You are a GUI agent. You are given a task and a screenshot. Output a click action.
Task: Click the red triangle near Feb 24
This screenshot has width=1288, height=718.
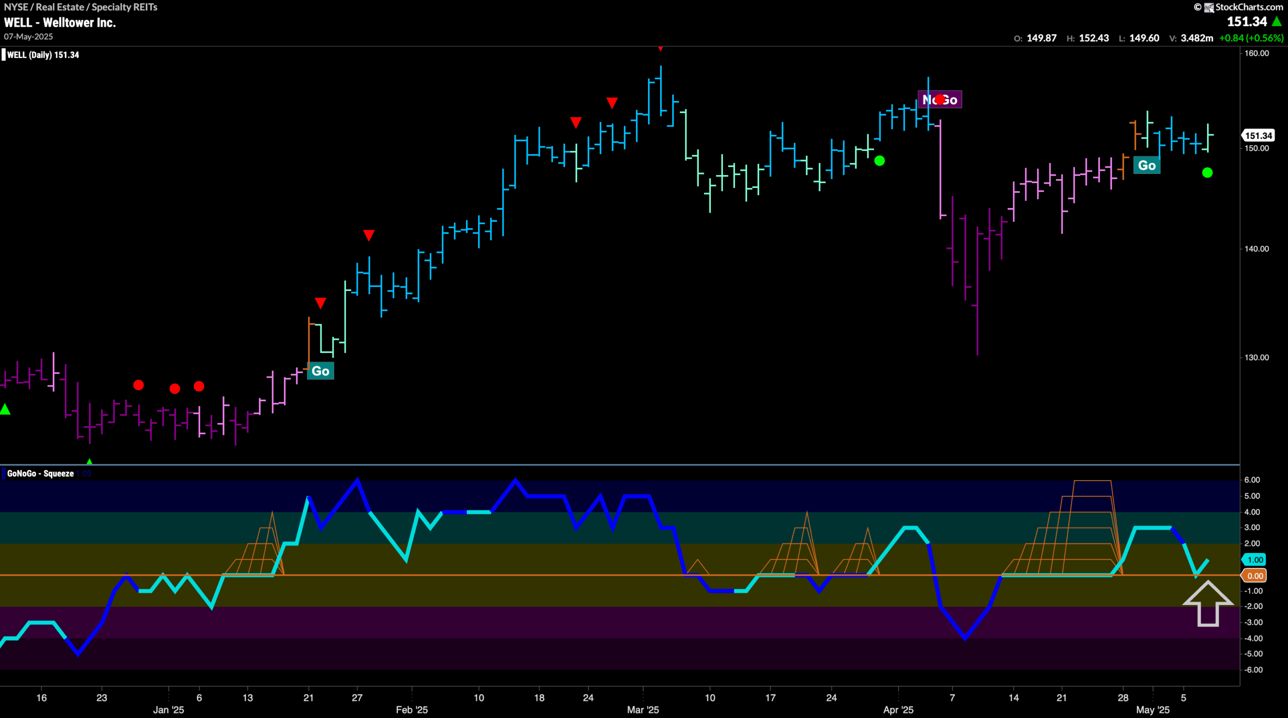pyautogui.click(x=576, y=123)
